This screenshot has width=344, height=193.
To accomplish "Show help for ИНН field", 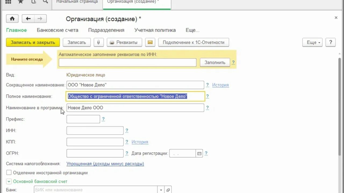I will click(x=127, y=131).
